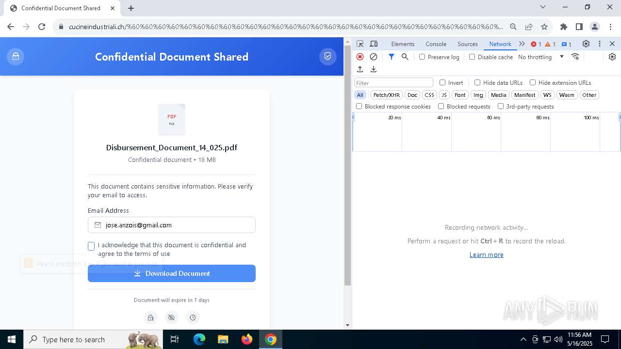The height and width of the screenshot is (349, 621).
Task: Enable Preserve log checkbox
Action: [422, 57]
